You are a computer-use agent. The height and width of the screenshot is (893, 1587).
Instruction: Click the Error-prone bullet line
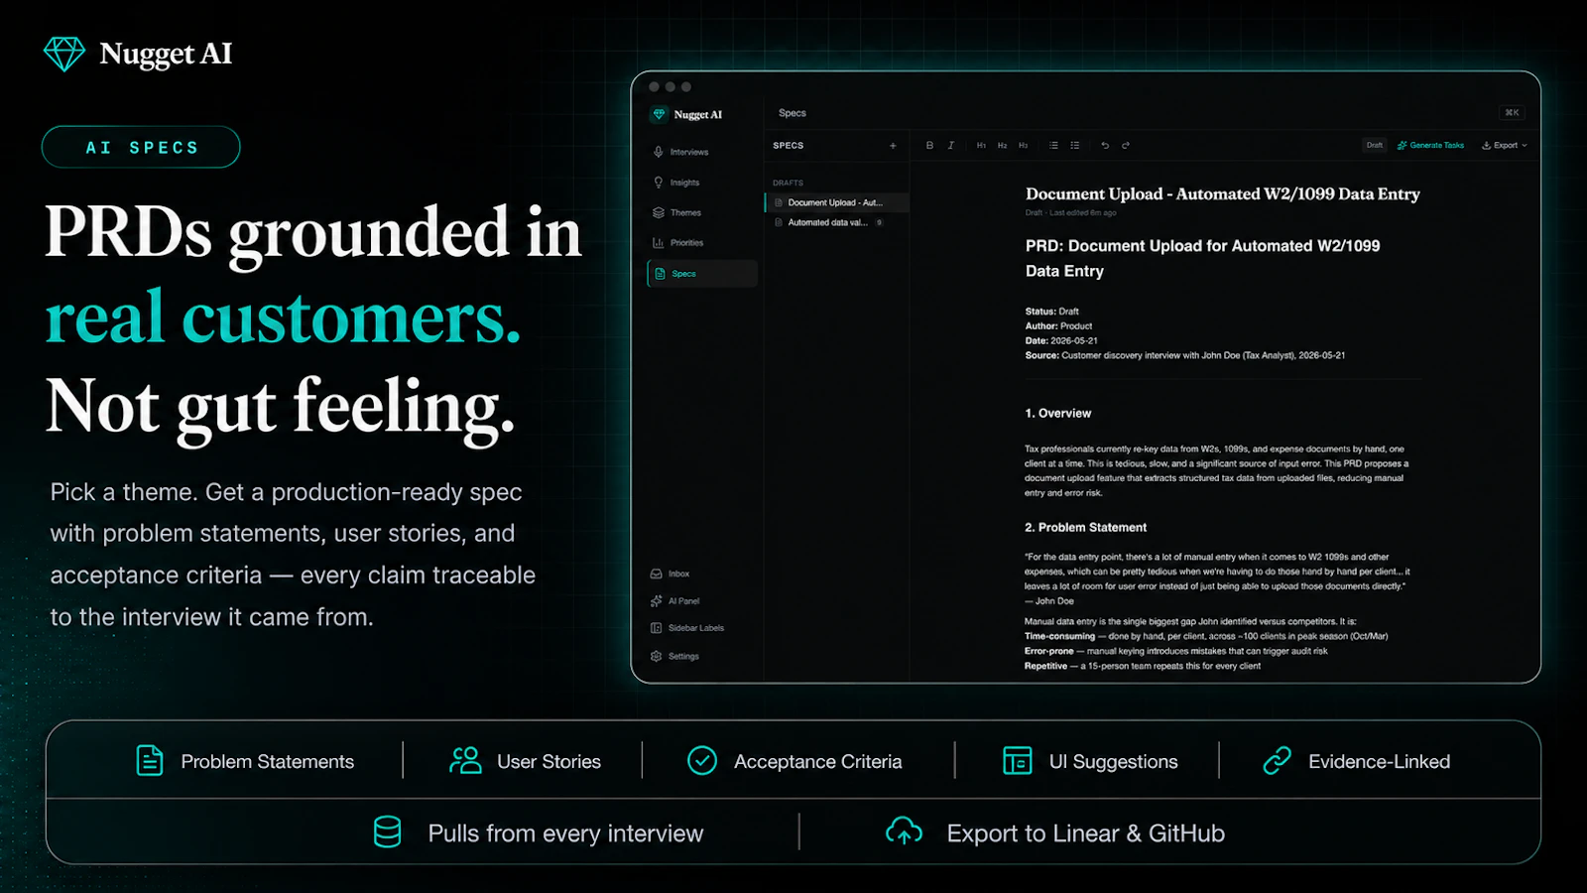point(1175,651)
